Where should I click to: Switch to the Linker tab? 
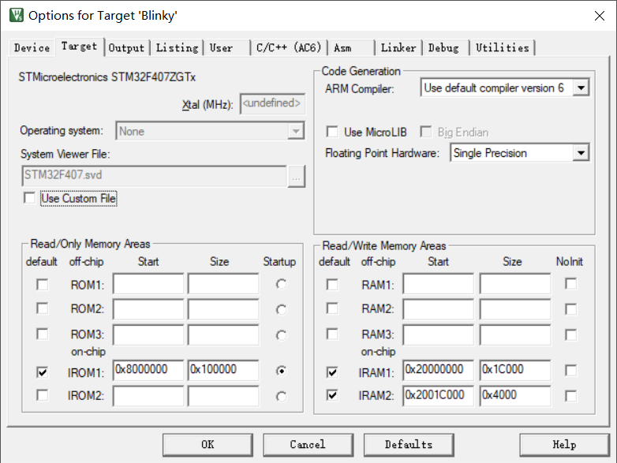pos(398,48)
